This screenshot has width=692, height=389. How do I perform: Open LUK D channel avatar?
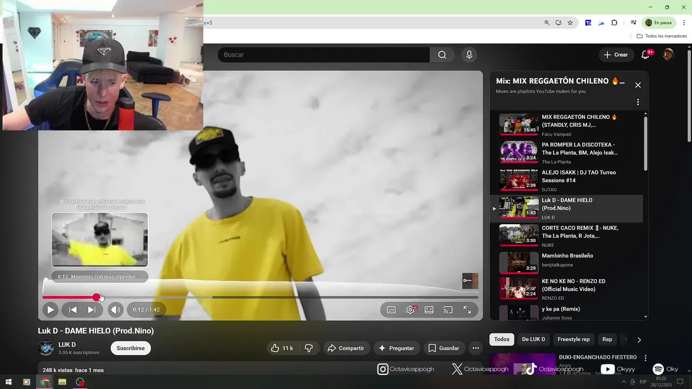click(46, 348)
